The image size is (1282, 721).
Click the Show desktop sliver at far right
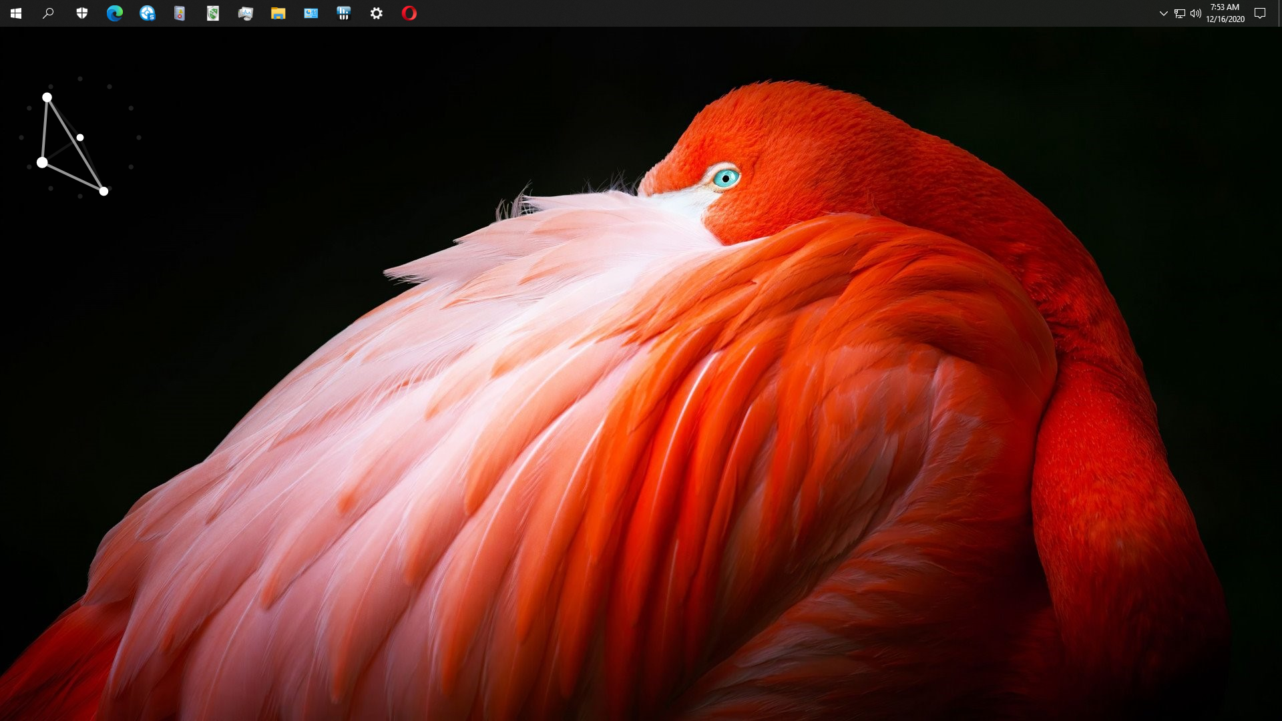1280,13
